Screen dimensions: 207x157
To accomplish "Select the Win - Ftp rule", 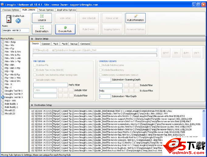I will (x=9, y=49).
